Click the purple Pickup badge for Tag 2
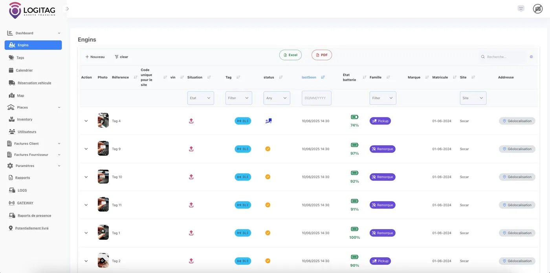Screen dimensions: 550x273 [380, 261]
